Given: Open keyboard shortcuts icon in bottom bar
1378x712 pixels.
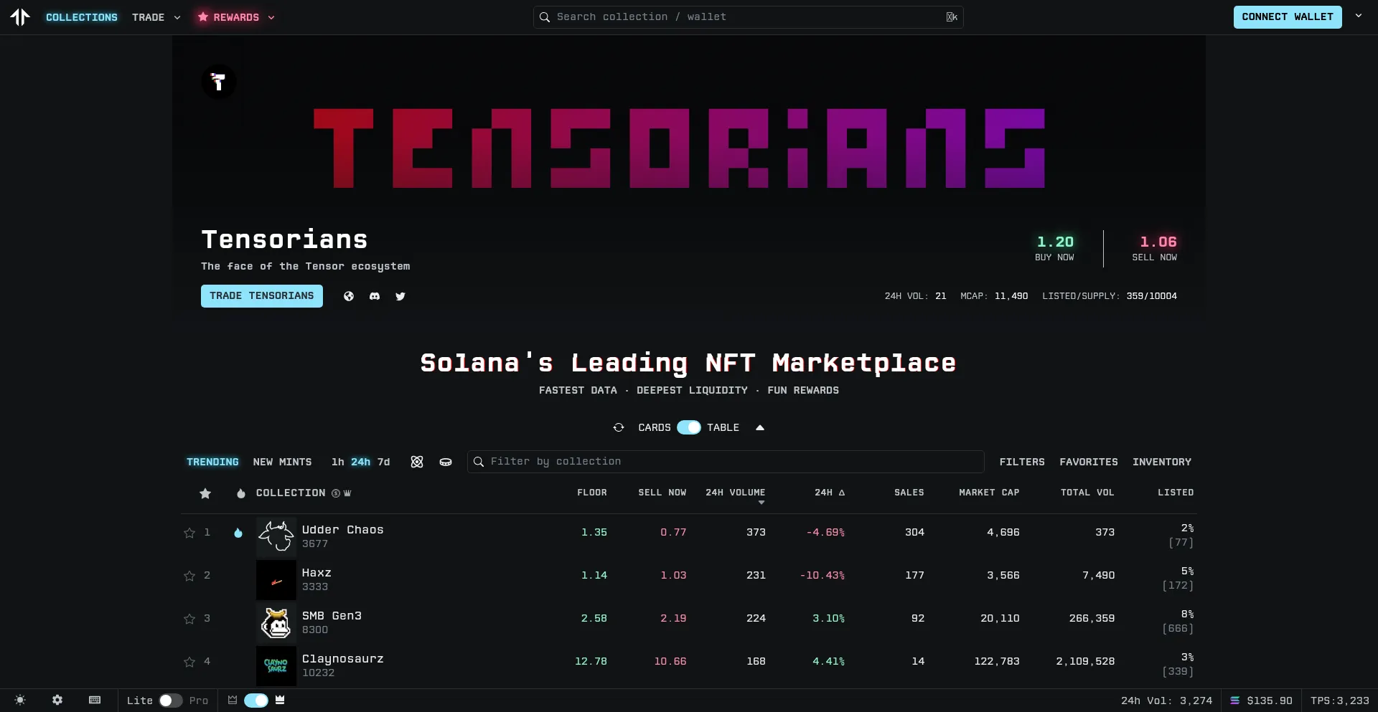Looking at the screenshot, I should 95,700.
